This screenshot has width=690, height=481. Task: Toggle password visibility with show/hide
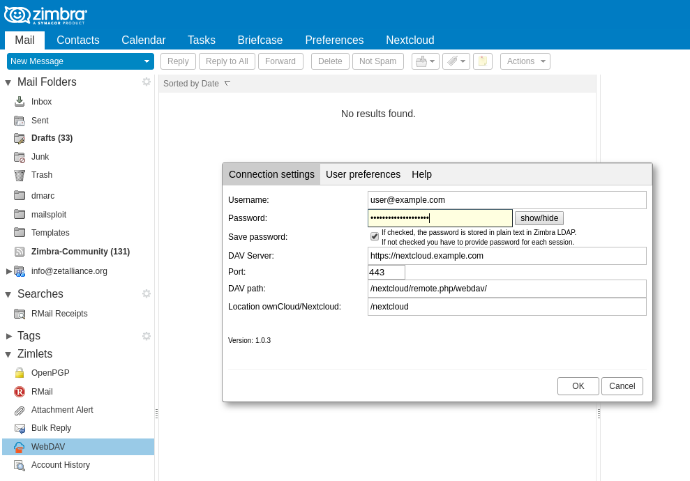pyautogui.click(x=539, y=218)
